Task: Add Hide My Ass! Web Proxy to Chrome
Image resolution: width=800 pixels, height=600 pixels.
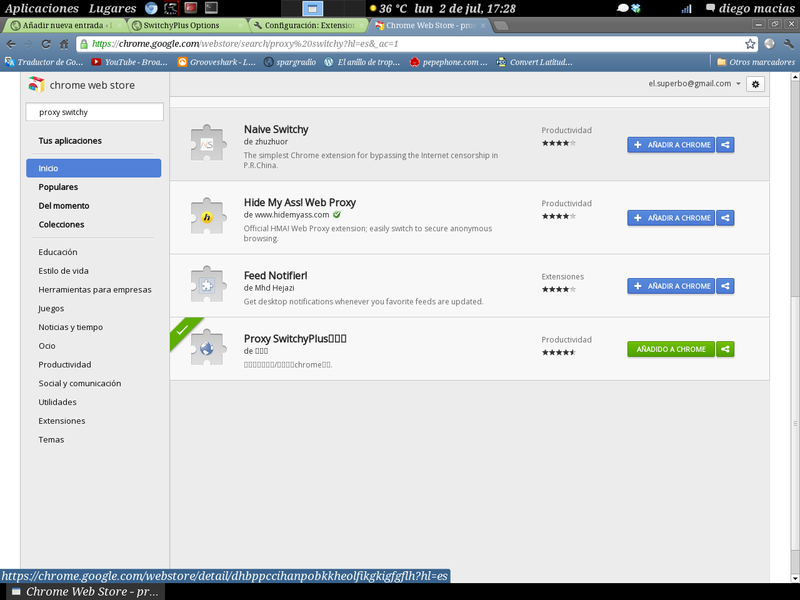Action: click(x=671, y=218)
